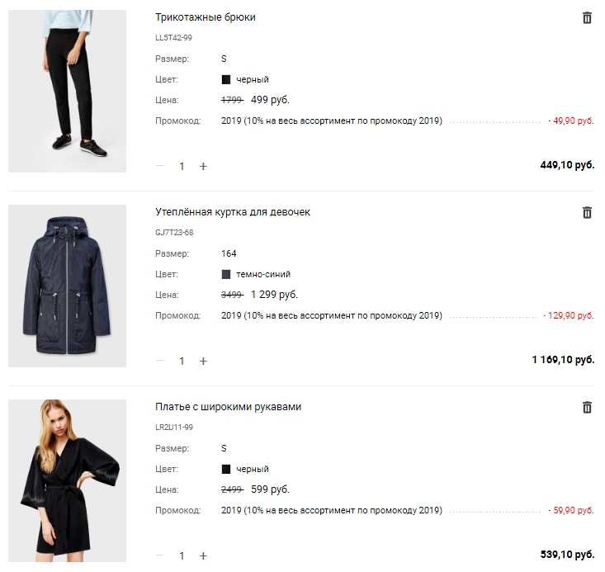Remove Утеплённая куртка для девочек with trash icon
Screen dimensions: 605x572
587,213
